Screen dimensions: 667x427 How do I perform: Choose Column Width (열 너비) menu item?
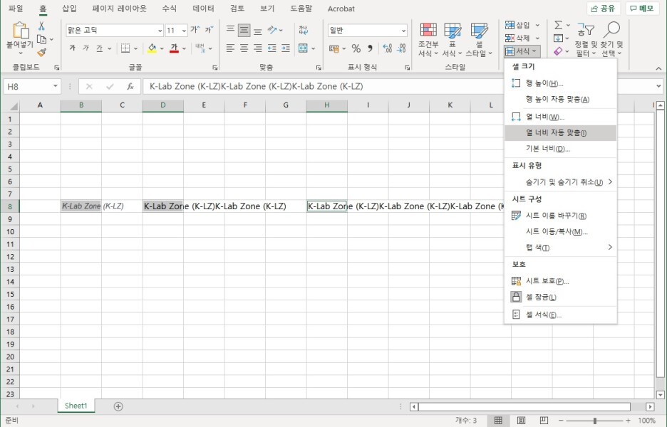point(560,117)
